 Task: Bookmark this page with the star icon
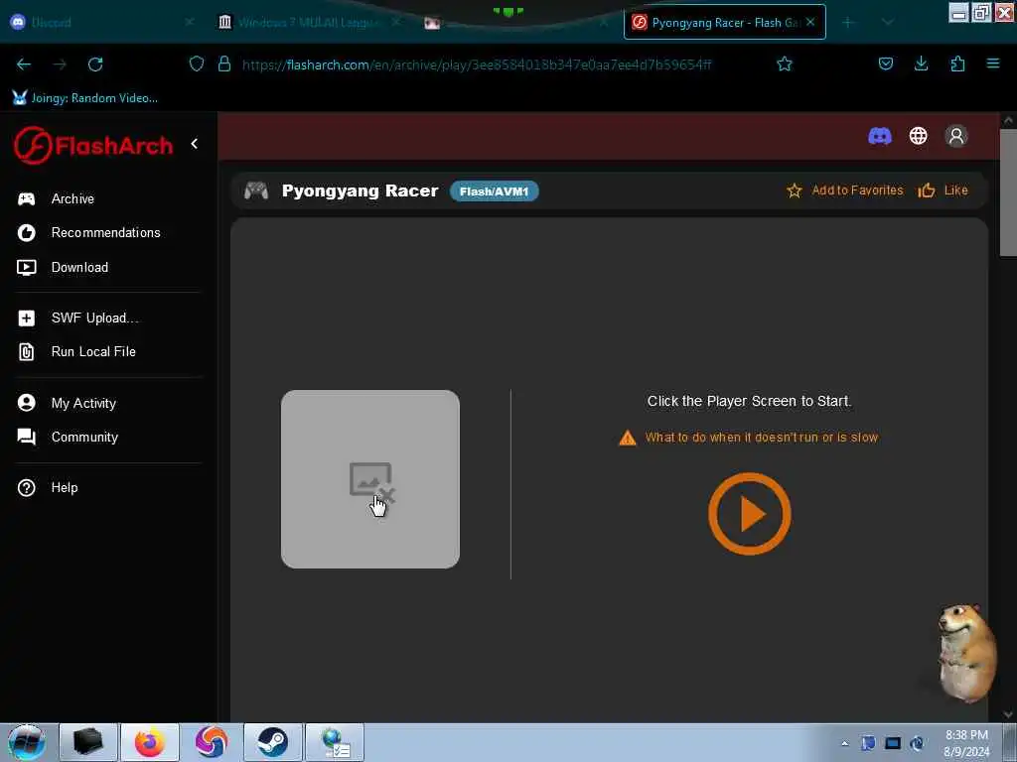[x=785, y=63]
